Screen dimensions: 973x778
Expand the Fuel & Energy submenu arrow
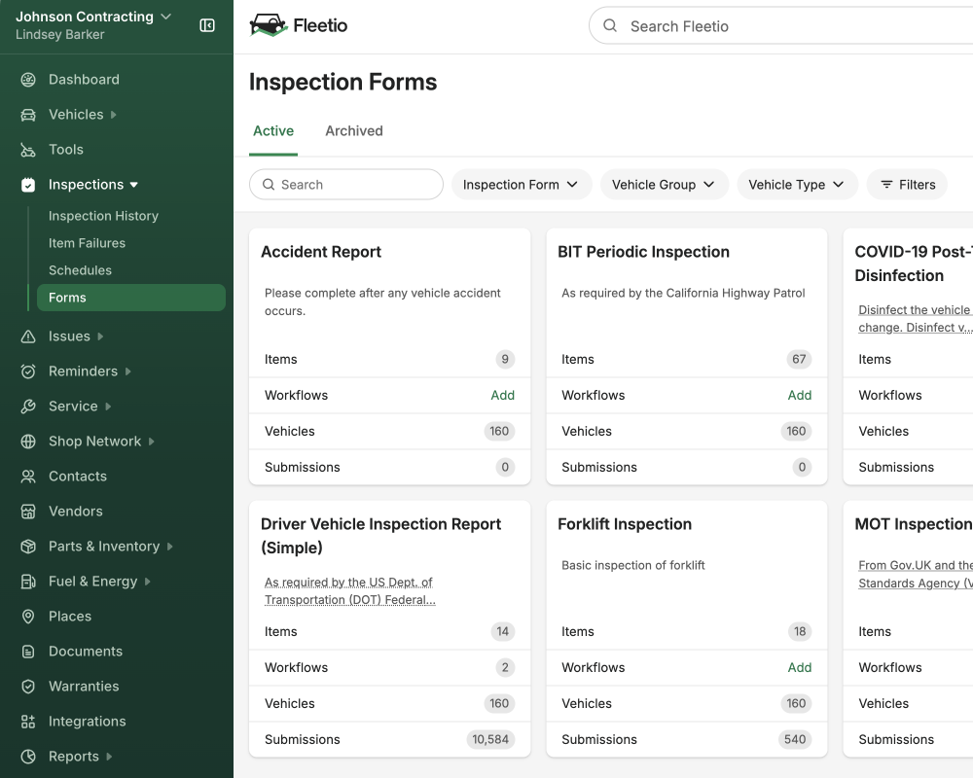(148, 582)
